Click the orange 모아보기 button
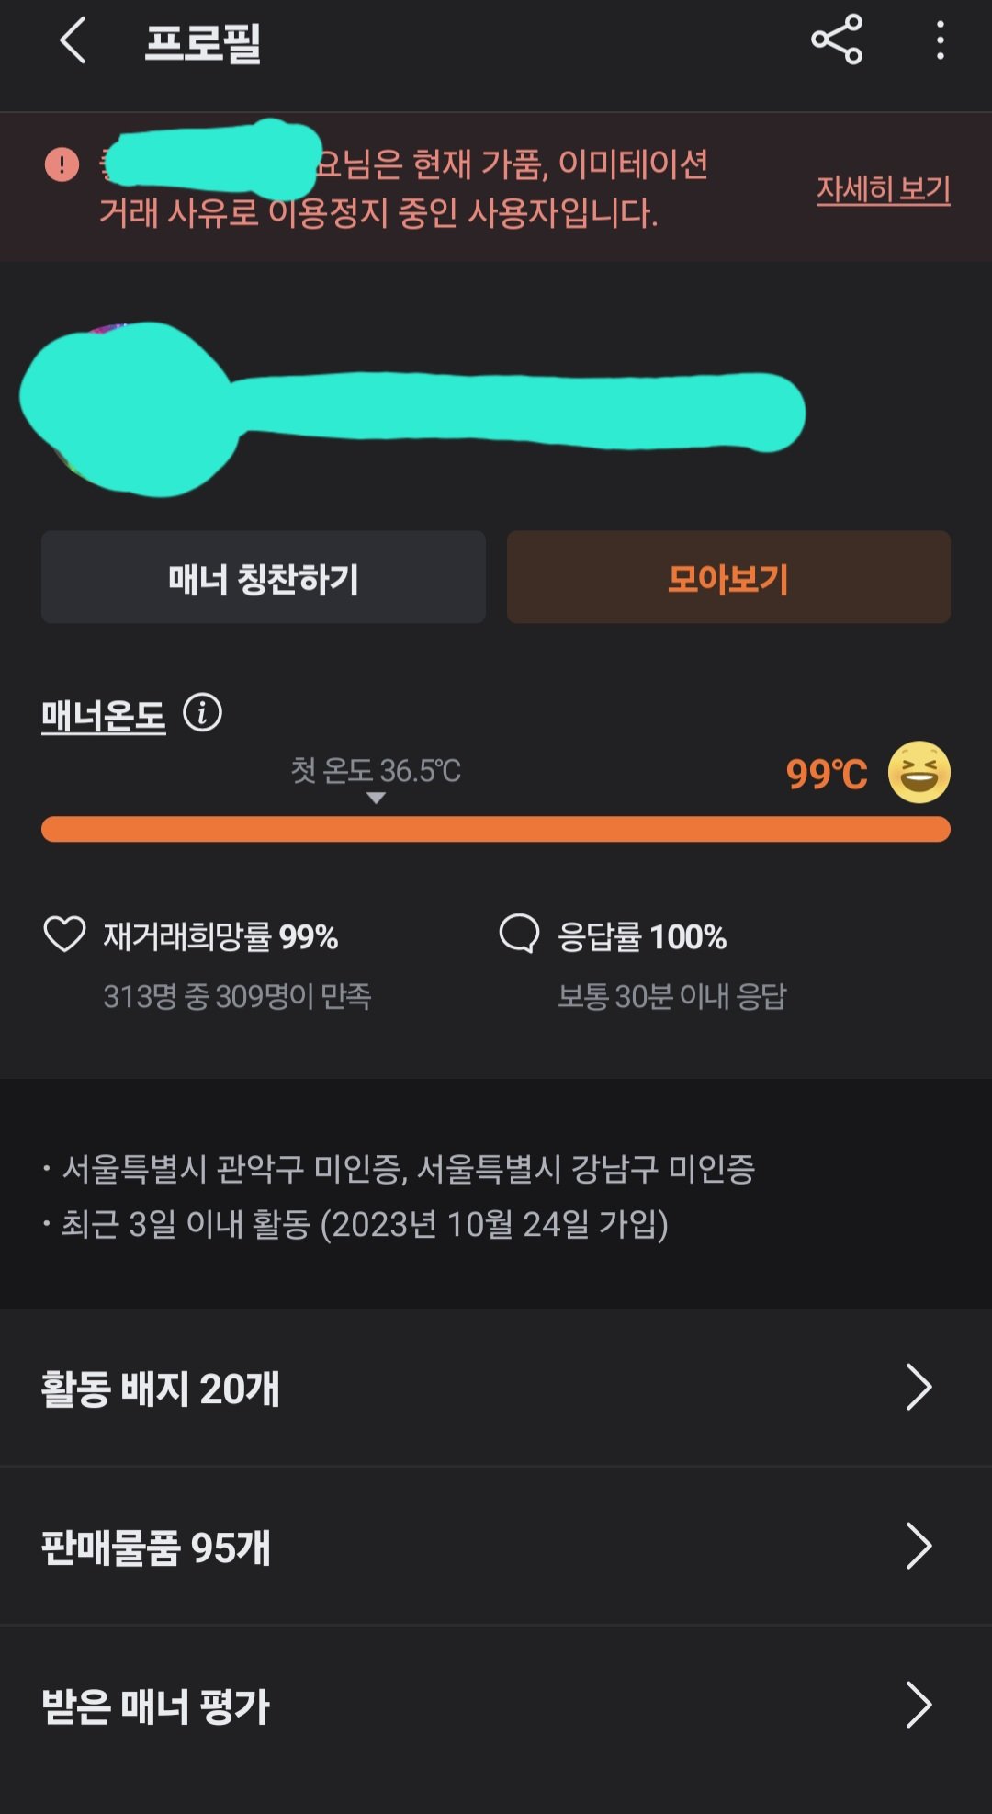 pyautogui.click(x=728, y=577)
